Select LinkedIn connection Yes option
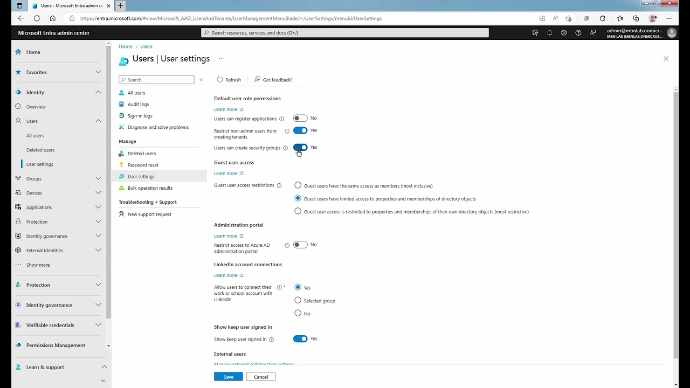Image resolution: width=690 pixels, height=388 pixels. pyautogui.click(x=298, y=287)
